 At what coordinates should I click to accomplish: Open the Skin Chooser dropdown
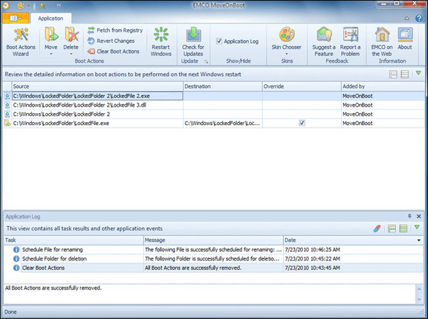pos(288,54)
